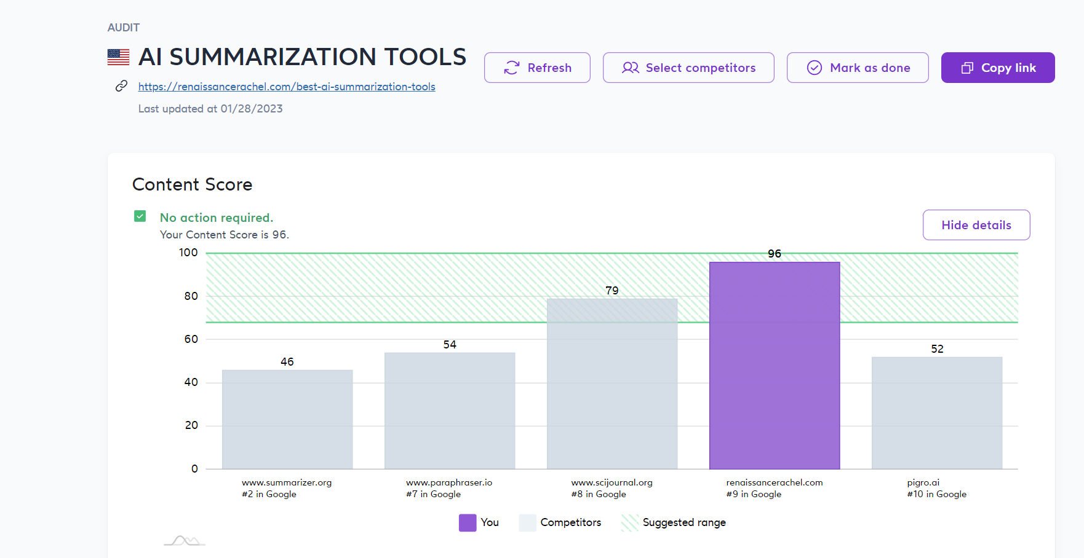1084x558 pixels.
Task: Click the gray Competitors legend swatch
Action: (527, 522)
